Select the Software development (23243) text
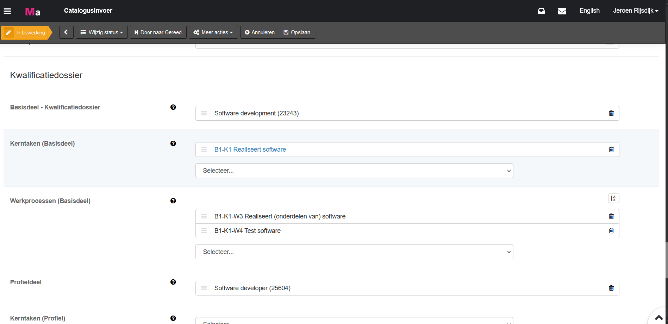Viewport: 668px width, 324px height. pos(256,113)
